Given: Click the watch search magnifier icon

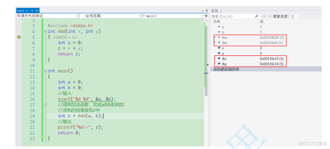Looking at the screenshot, I should click(256, 16).
